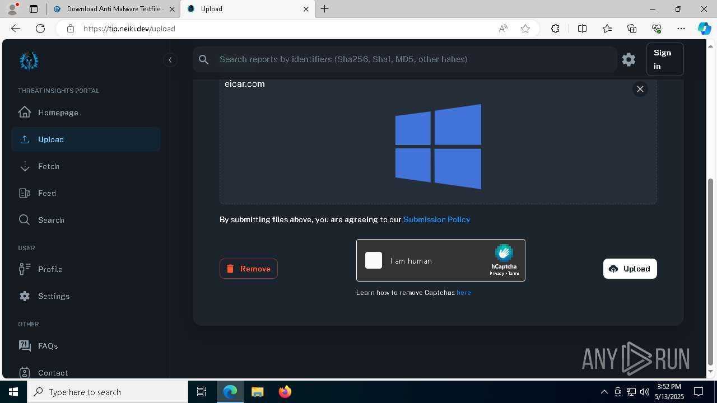
Task: Open Task View on the taskbar
Action: pyautogui.click(x=202, y=392)
